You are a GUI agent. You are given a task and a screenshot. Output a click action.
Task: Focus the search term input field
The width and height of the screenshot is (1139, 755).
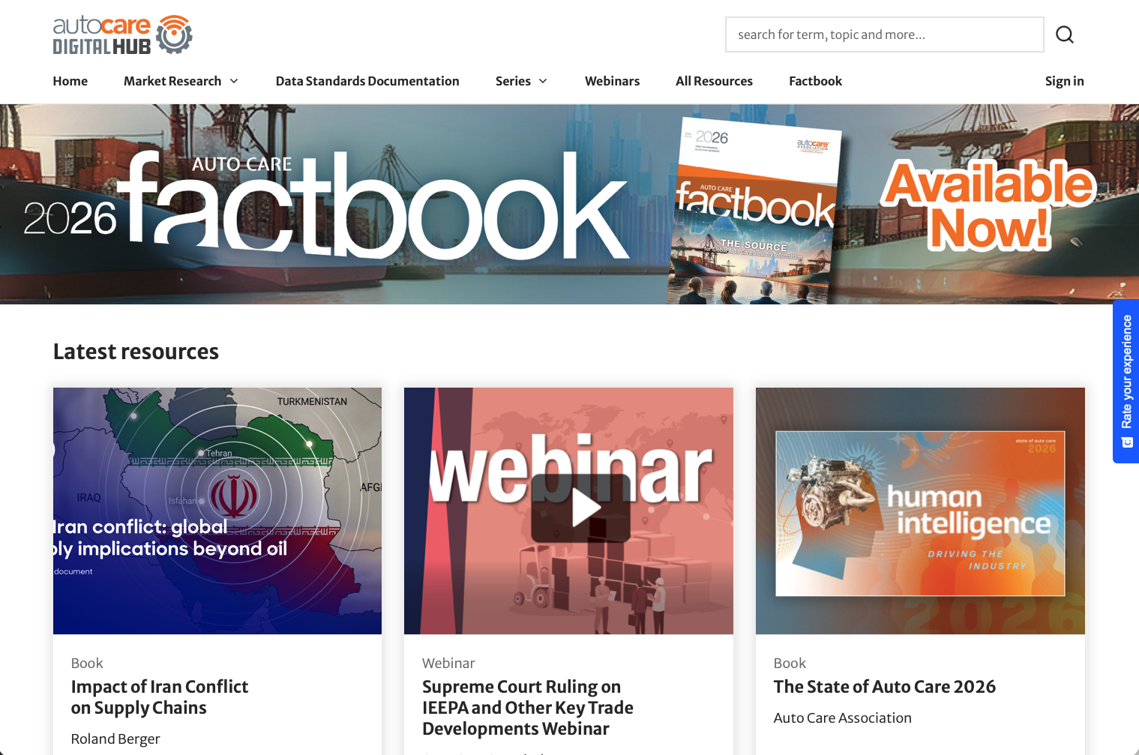[x=885, y=34]
